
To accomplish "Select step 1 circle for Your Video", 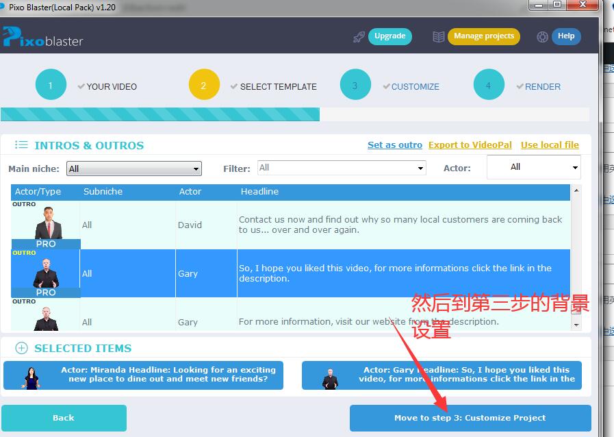I will (51, 86).
